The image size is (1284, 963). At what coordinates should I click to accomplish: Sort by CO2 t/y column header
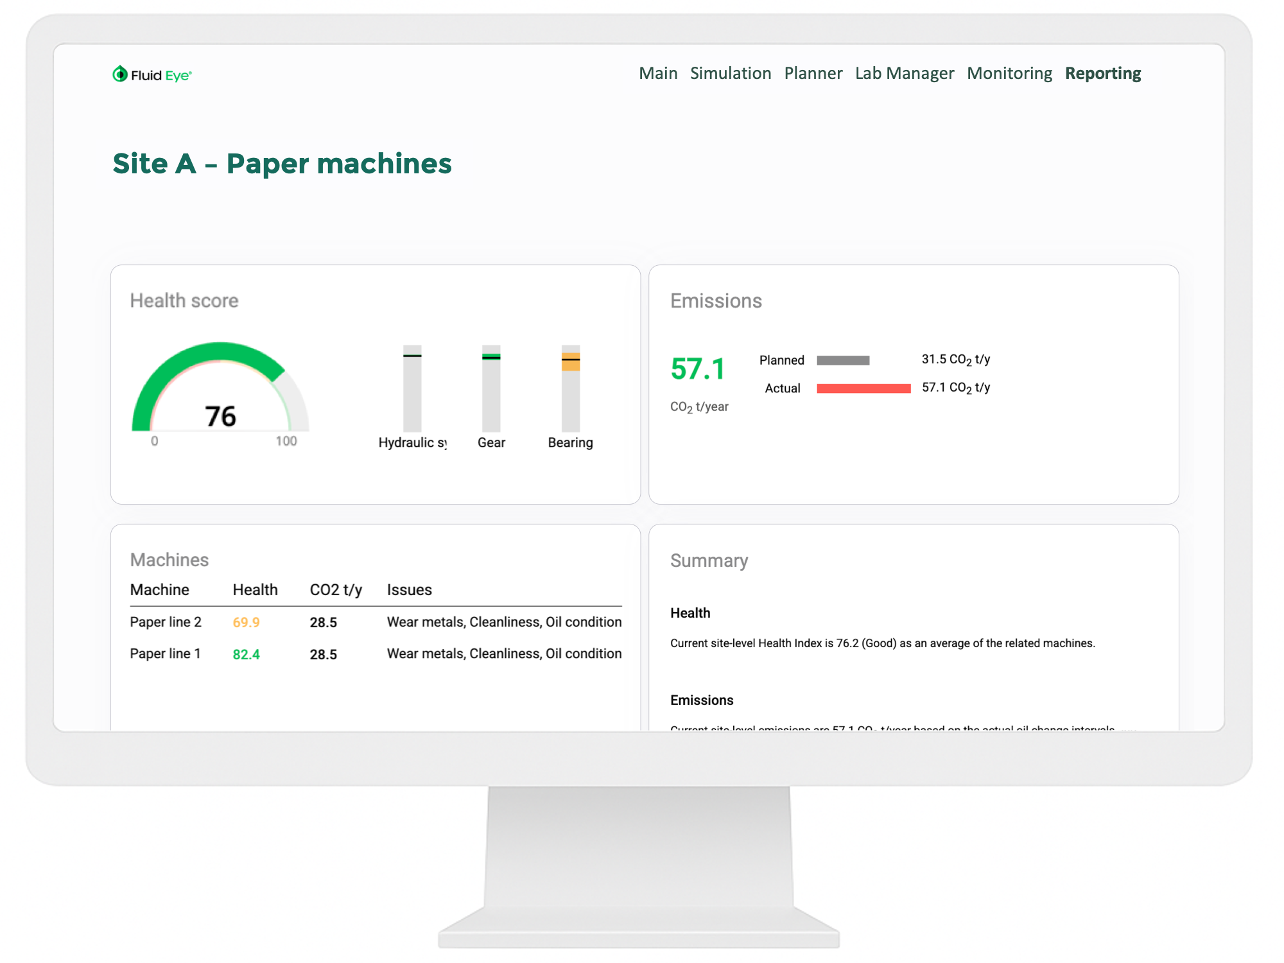point(335,590)
